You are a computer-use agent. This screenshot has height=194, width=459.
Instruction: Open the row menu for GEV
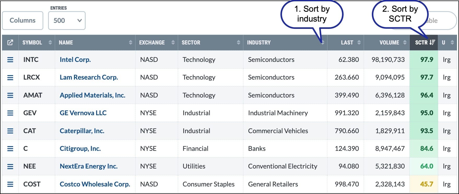[x=10, y=113]
